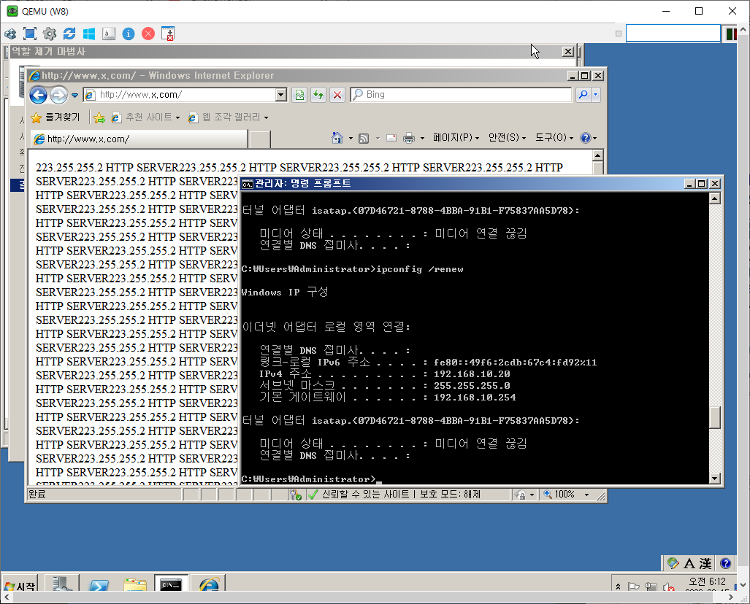Image resolution: width=750 pixels, height=604 pixels.
Task: Click the QEMU cube icon in the toolbar
Action: pyautogui.click(x=10, y=34)
